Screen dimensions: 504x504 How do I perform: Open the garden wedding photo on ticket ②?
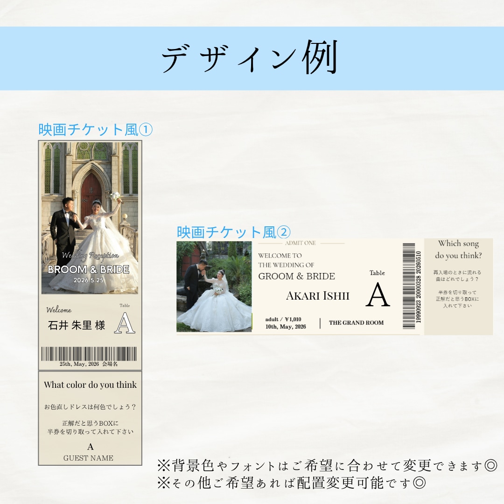click(214, 287)
